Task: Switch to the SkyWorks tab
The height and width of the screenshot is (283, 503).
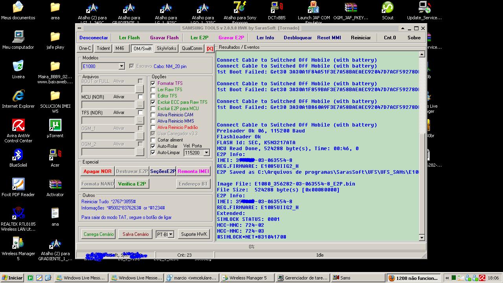Action: [x=166, y=48]
